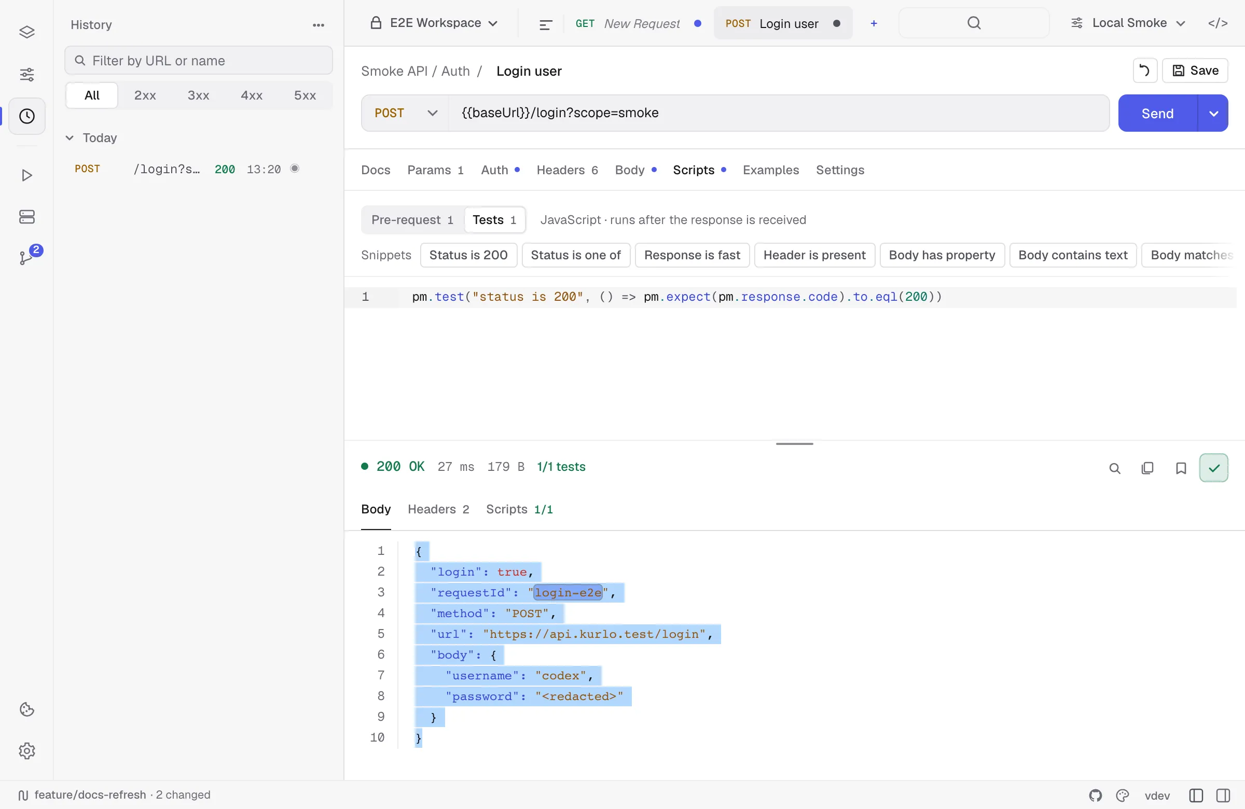Open environments sliders icon in left sidebar
Screen dimensions: 1245x809
(x=26, y=74)
